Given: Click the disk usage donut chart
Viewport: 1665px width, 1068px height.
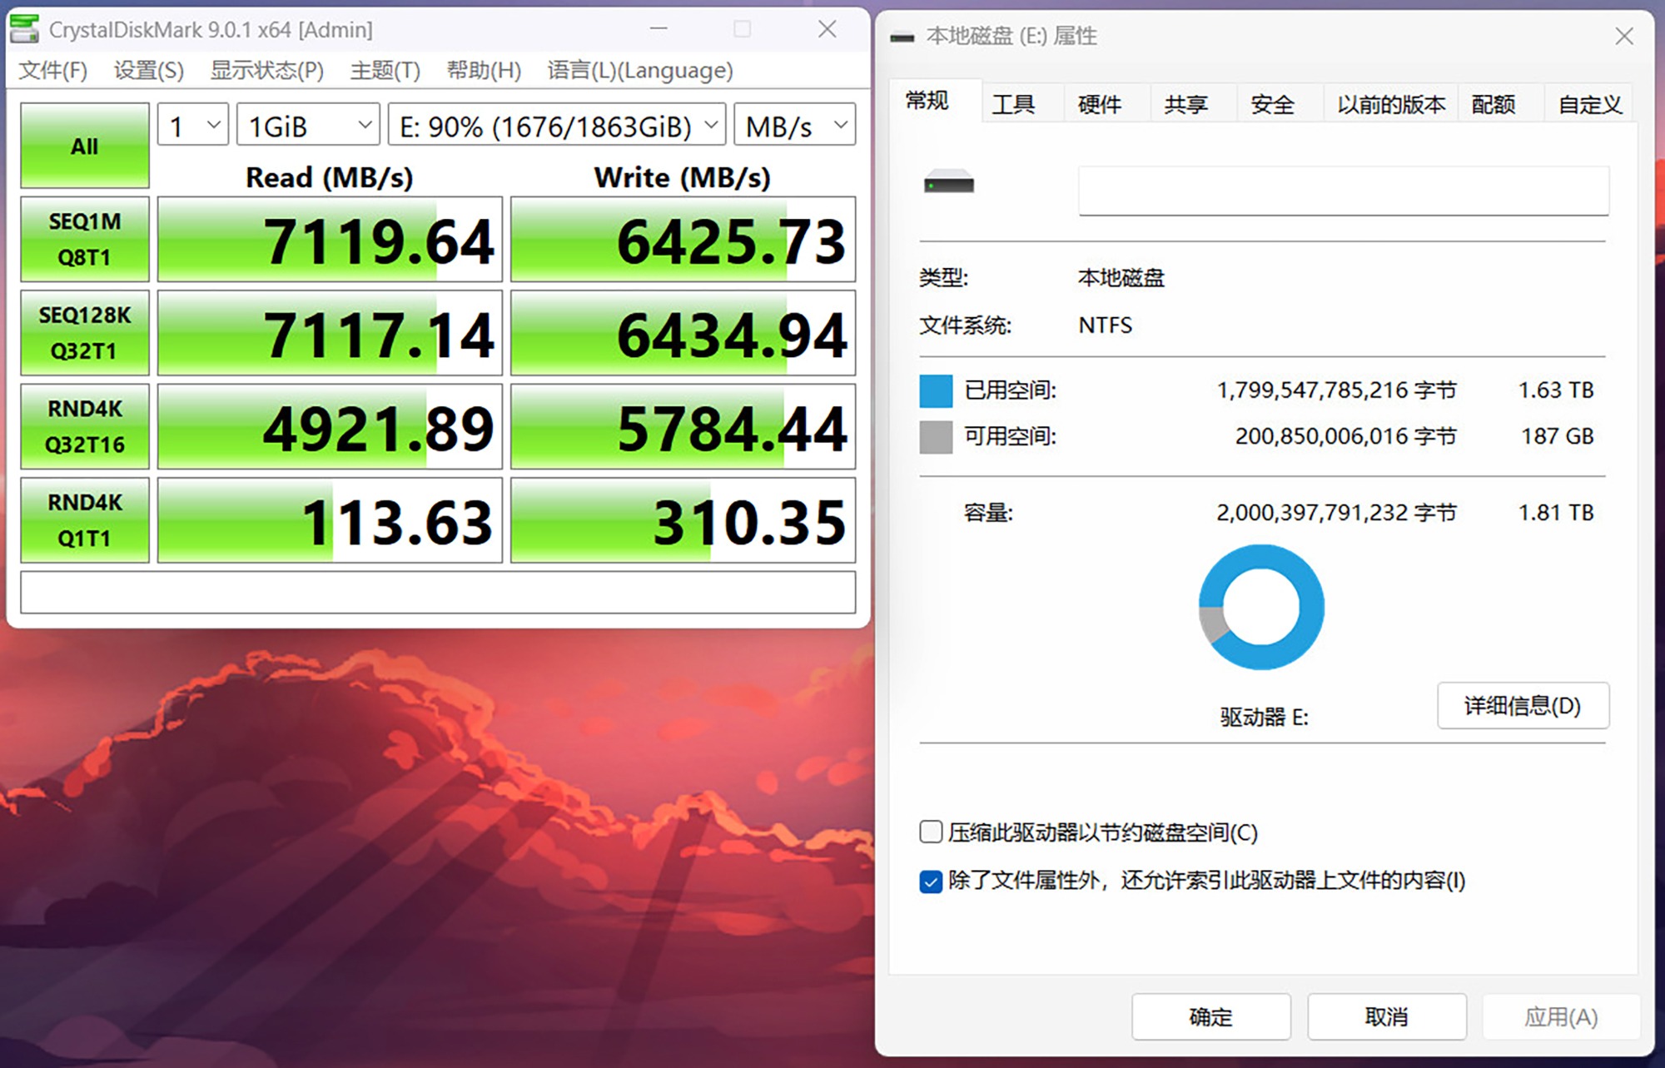Looking at the screenshot, I should point(1260,607).
